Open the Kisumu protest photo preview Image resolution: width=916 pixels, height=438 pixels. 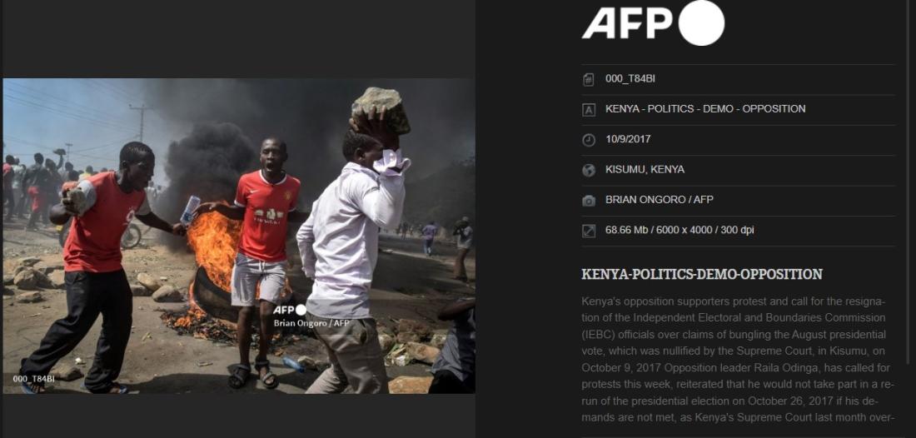click(x=239, y=236)
